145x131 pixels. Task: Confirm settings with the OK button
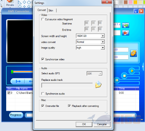84,124
